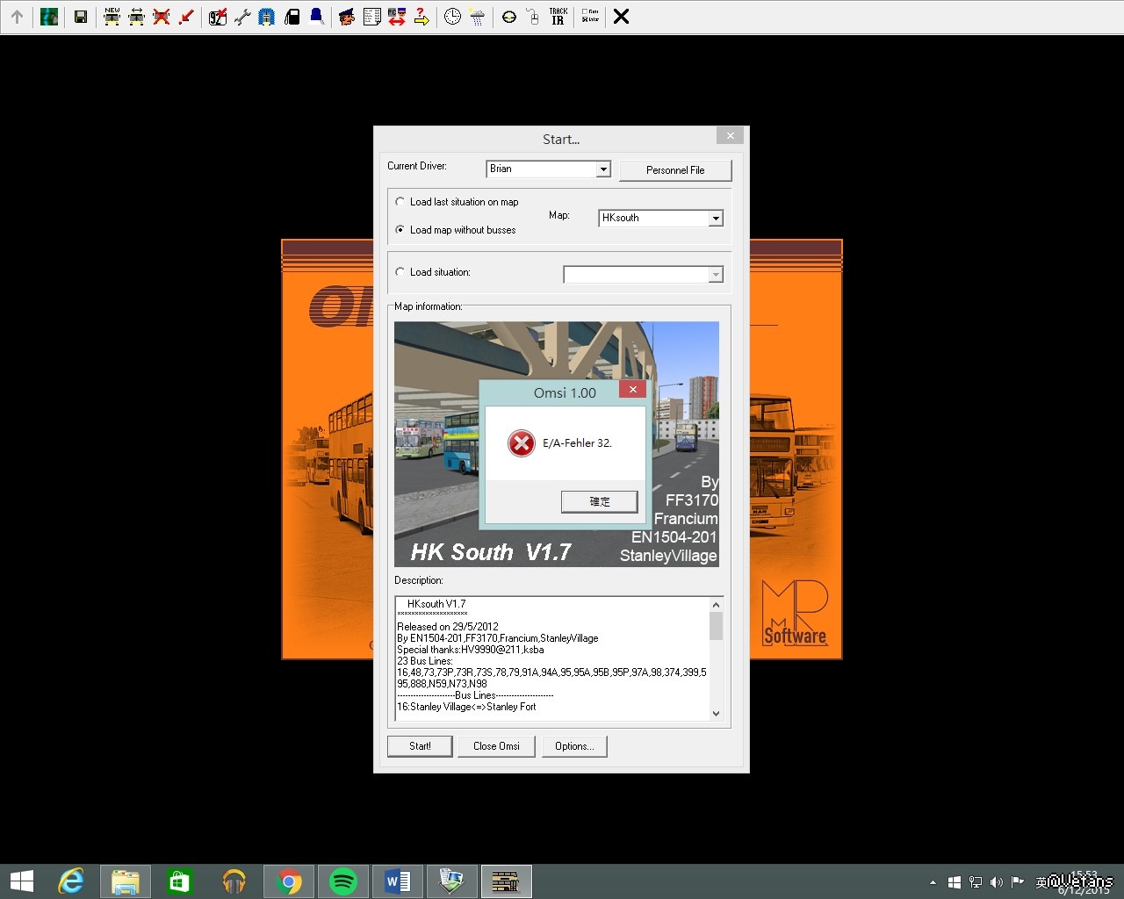Open the weather settings icon

point(477,17)
